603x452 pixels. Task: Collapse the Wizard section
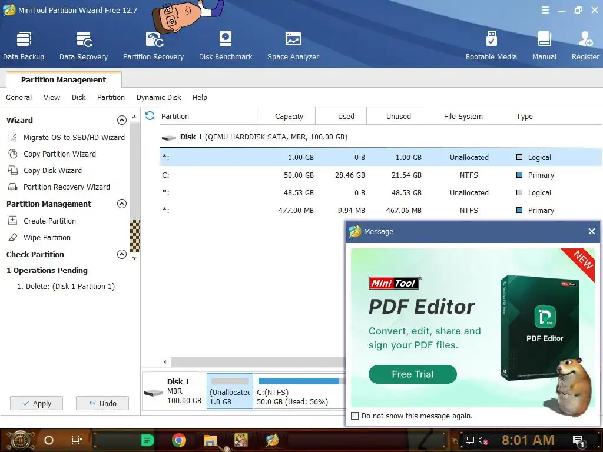pos(121,120)
